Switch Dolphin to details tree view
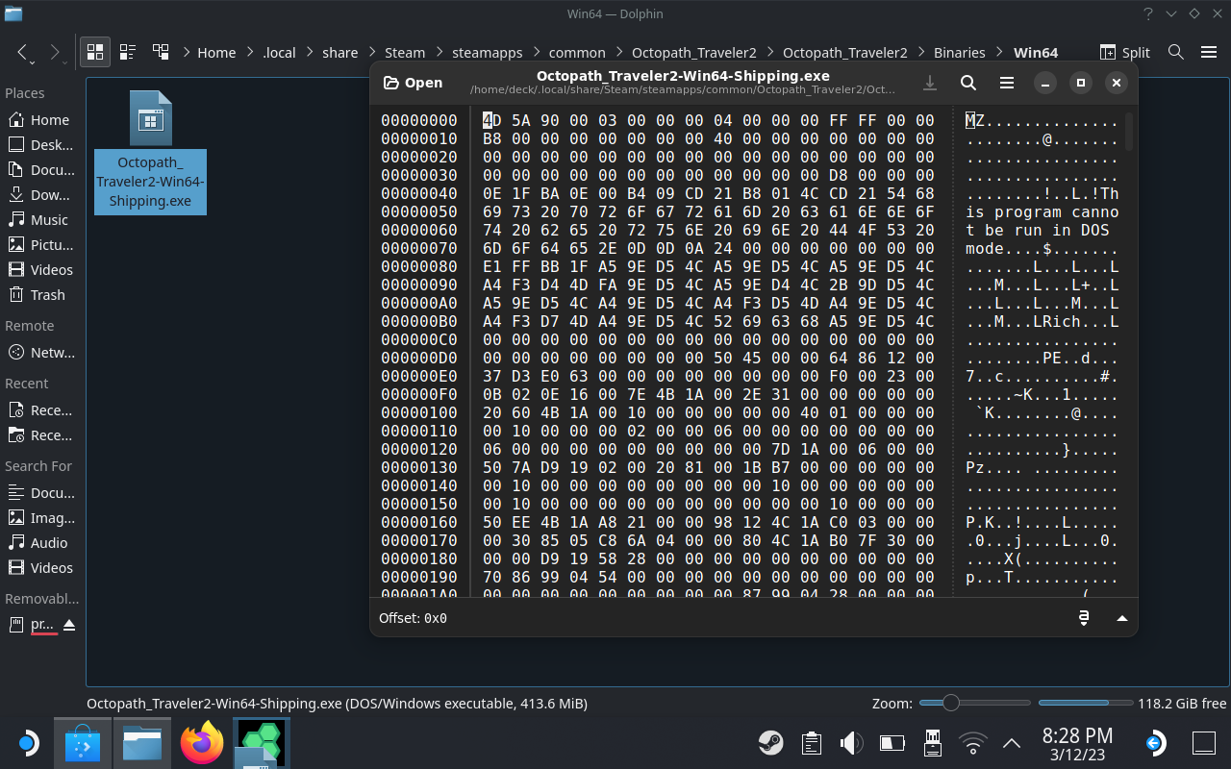1231x769 pixels. tap(161, 52)
